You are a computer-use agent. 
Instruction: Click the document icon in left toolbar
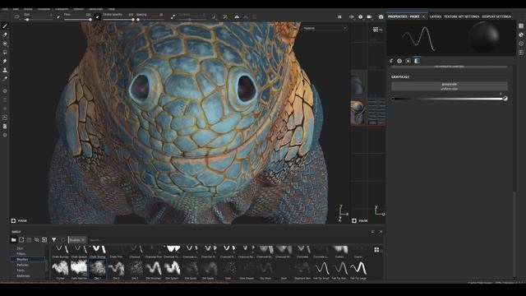5,126
